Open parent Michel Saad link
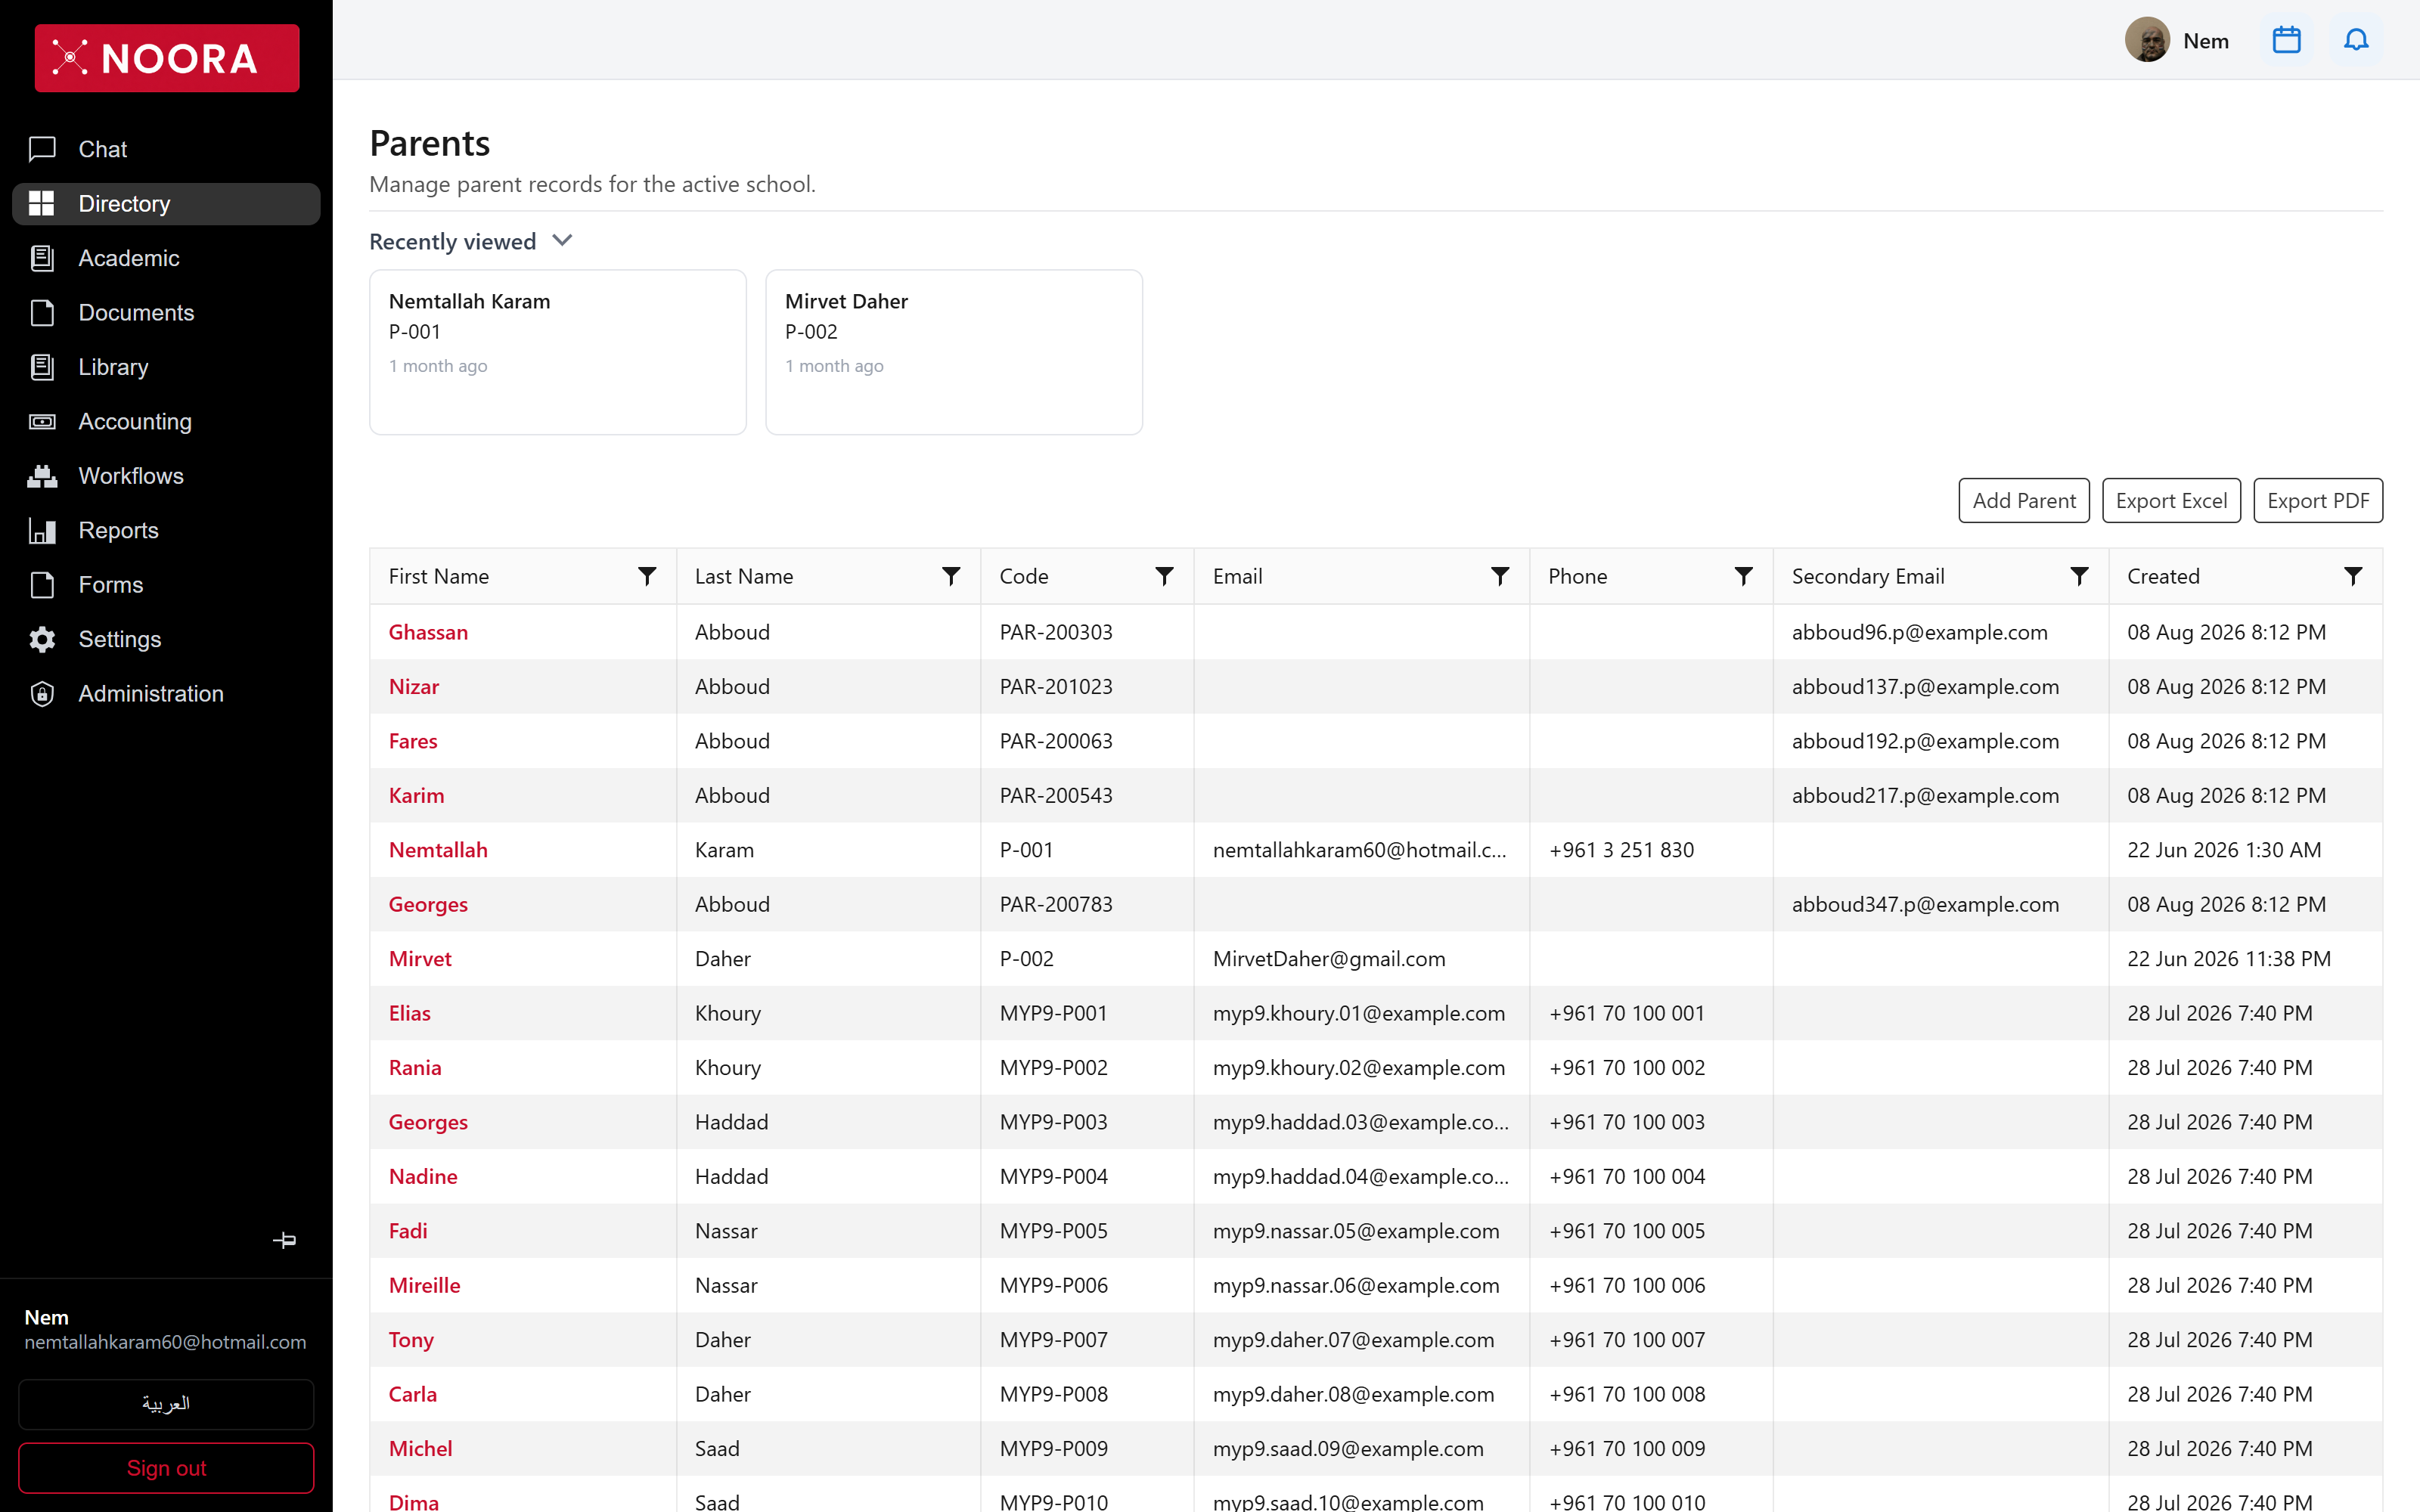This screenshot has width=2420, height=1512. pos(420,1448)
